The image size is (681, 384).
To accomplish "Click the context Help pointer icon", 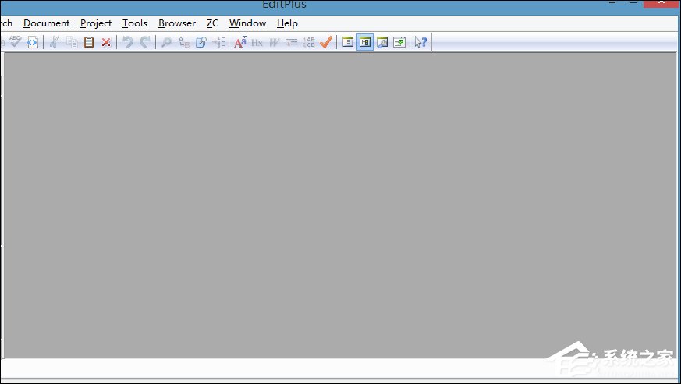I will tap(420, 42).
